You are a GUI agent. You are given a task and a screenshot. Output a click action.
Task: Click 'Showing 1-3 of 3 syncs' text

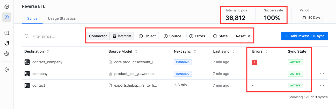tap(308, 97)
